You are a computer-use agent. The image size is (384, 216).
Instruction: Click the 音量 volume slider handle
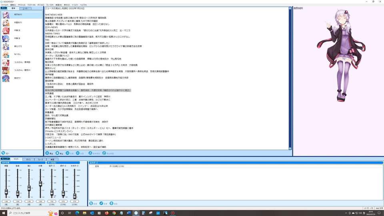coord(6,192)
